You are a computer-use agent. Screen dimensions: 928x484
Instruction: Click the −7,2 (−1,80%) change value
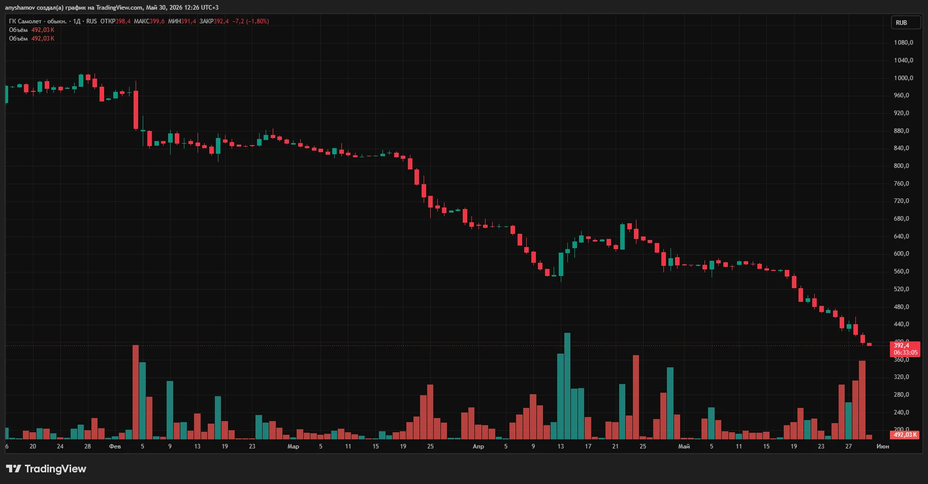tap(251, 21)
